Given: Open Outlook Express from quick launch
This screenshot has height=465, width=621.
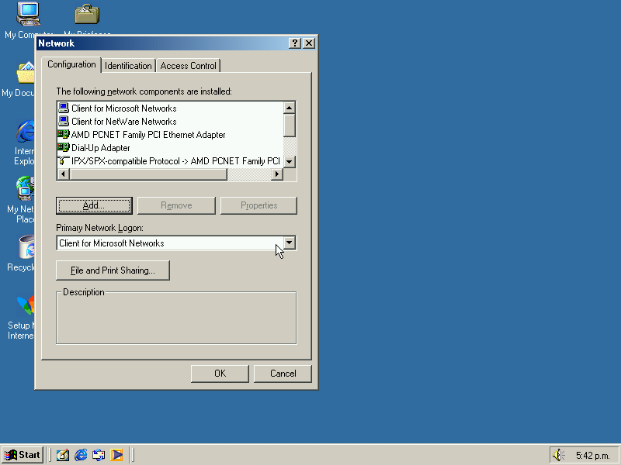Looking at the screenshot, I should point(99,455).
